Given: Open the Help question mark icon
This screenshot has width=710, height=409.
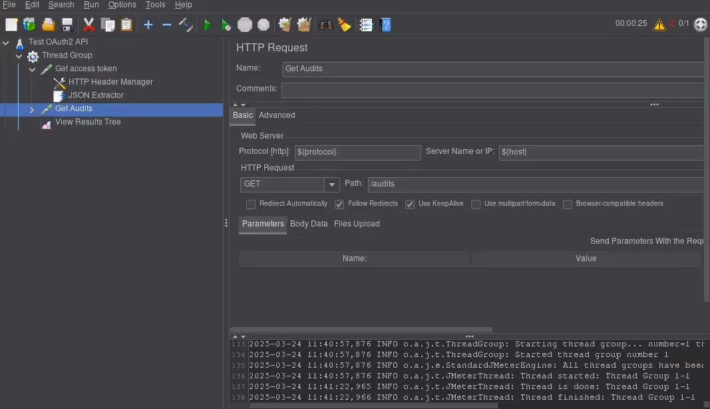Looking at the screenshot, I should (385, 25).
